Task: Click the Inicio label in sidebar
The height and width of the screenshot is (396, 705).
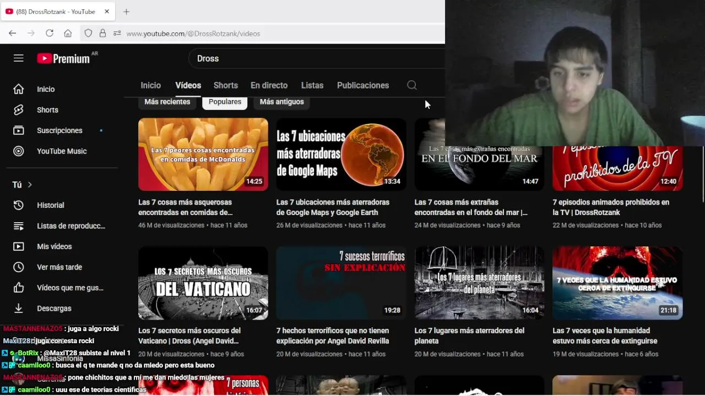Action: [46, 89]
